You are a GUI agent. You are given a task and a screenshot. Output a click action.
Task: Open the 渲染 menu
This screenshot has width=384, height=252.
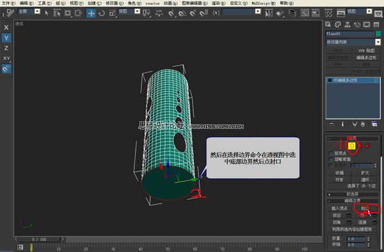[x=218, y=3]
